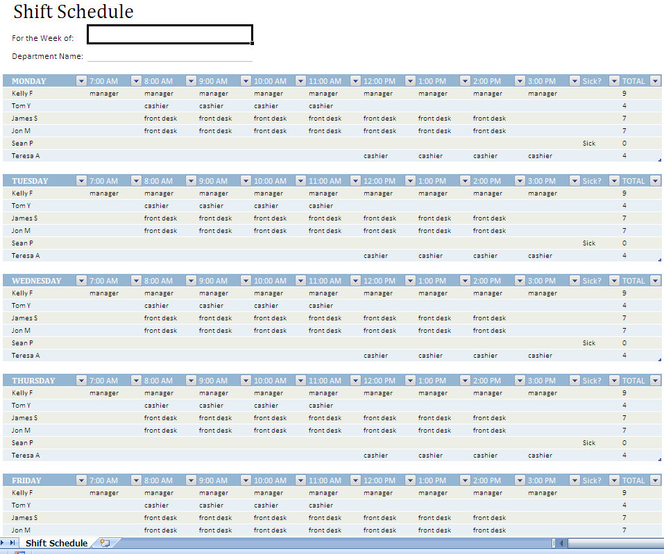This screenshot has height=554, width=664.
Task: Expand Monday's 3:00 PM filter dropdown
Action: (574, 81)
